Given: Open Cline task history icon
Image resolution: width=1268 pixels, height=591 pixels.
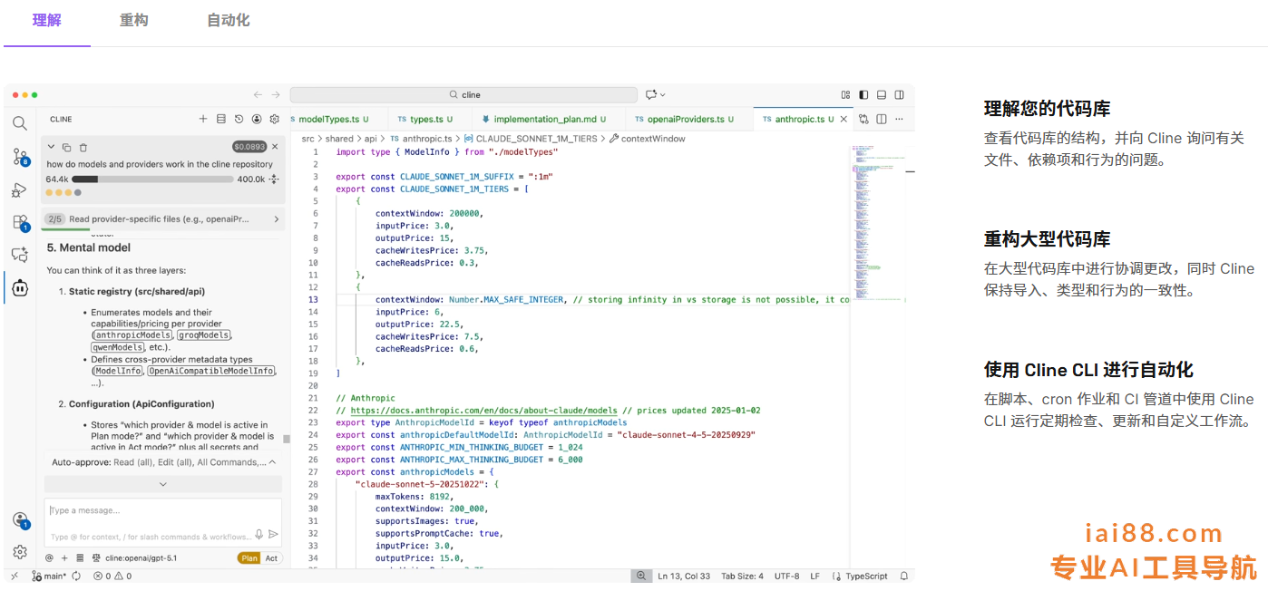Looking at the screenshot, I should [x=239, y=119].
